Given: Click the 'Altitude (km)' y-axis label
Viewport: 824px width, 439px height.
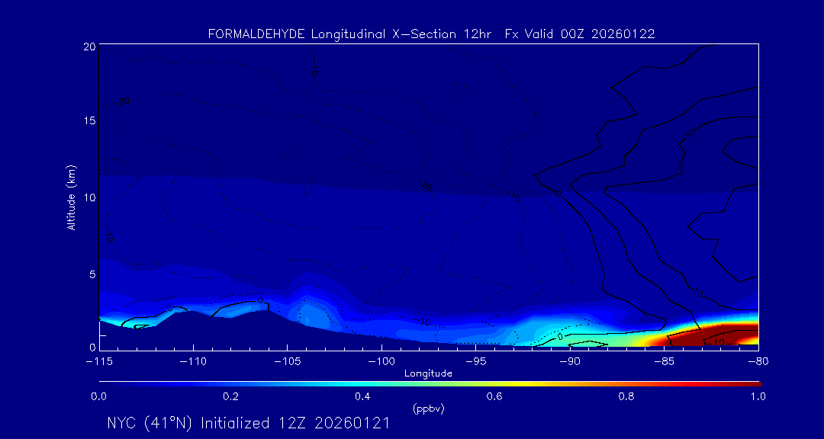Looking at the screenshot, I should pos(71,197).
